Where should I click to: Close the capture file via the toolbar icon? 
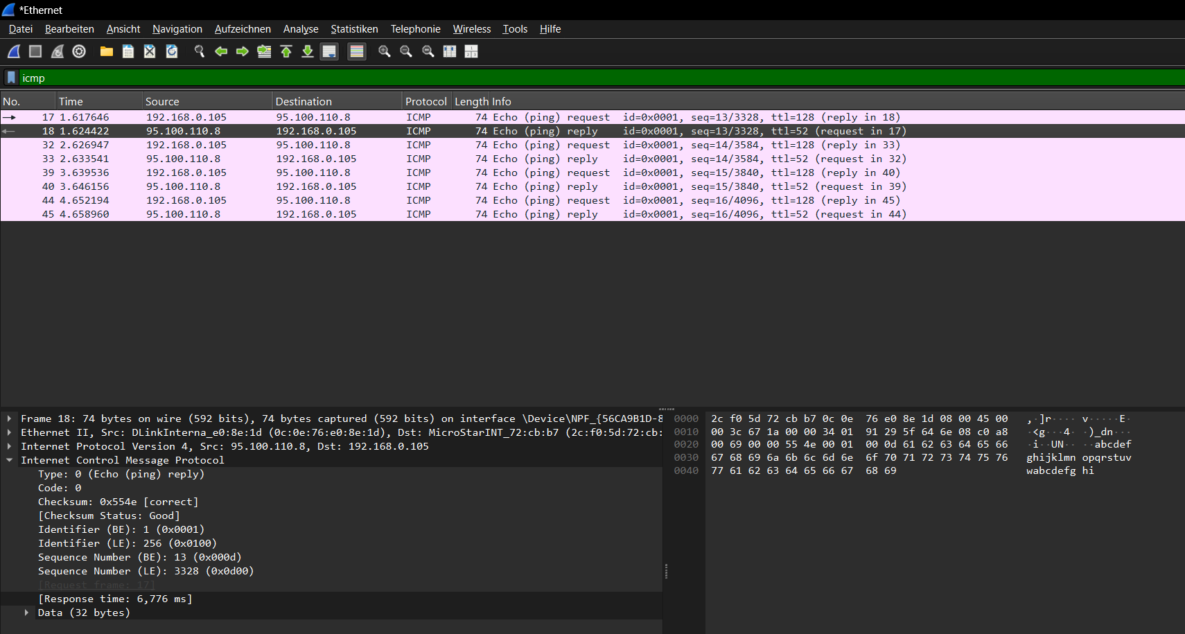tap(150, 51)
